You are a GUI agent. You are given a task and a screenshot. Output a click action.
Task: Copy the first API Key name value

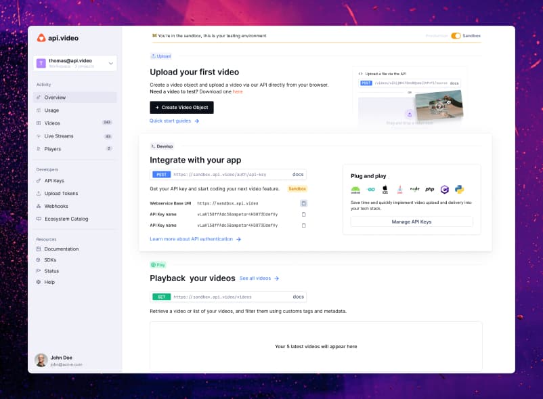coord(304,214)
